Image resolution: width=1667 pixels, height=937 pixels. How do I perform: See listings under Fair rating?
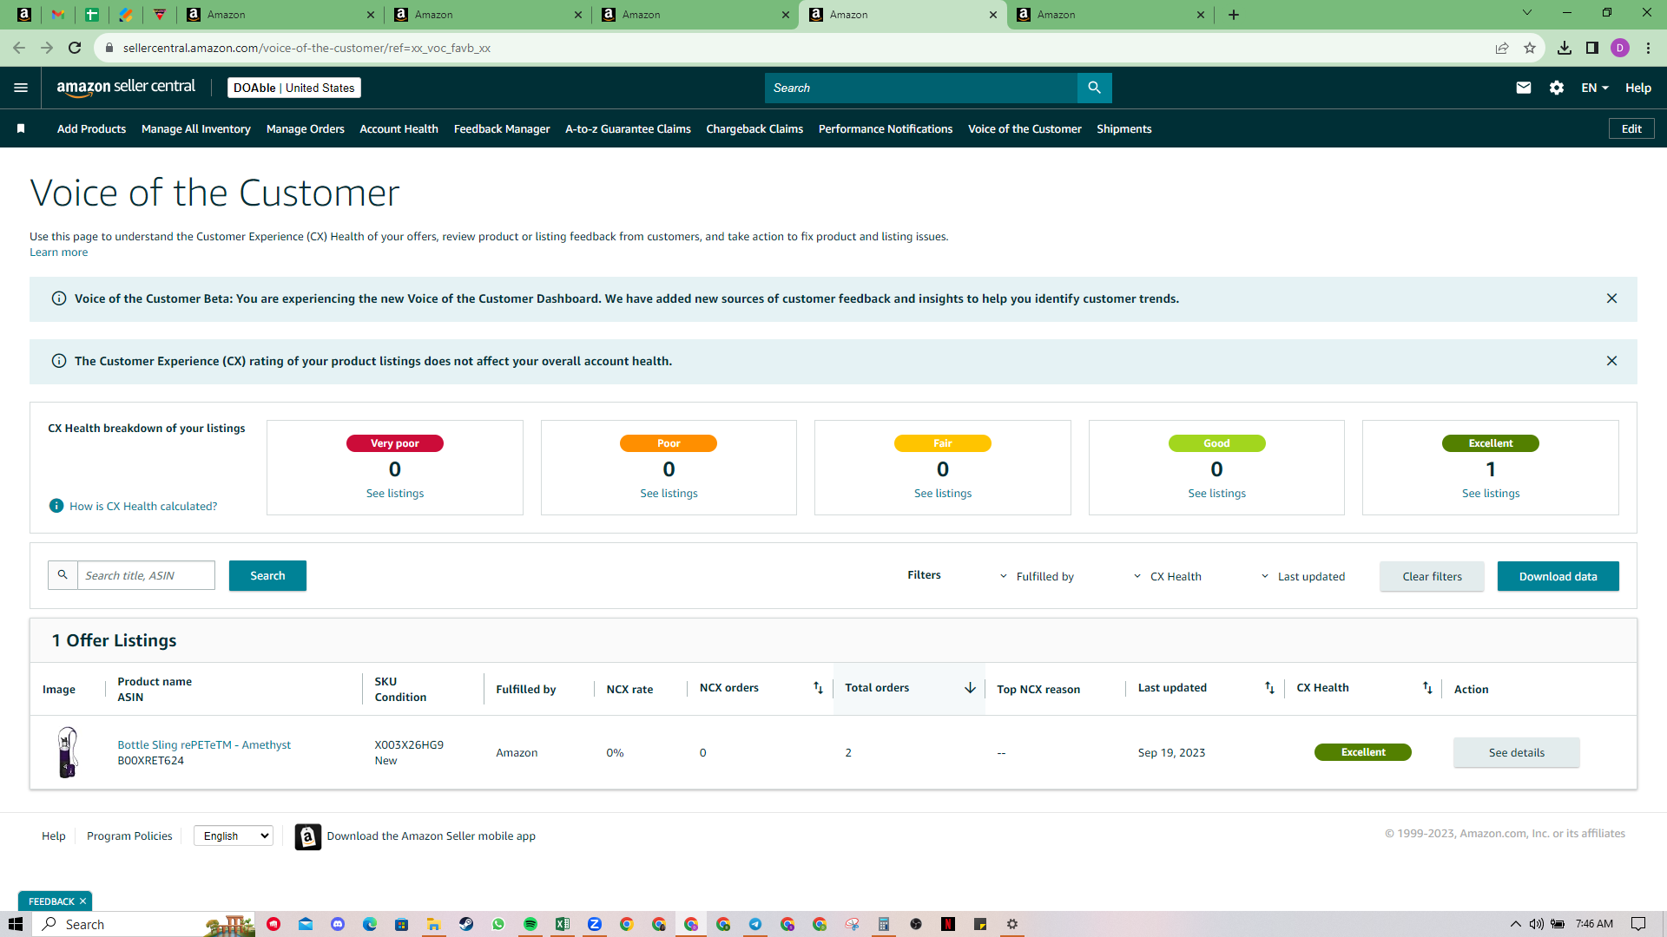pyautogui.click(x=943, y=493)
